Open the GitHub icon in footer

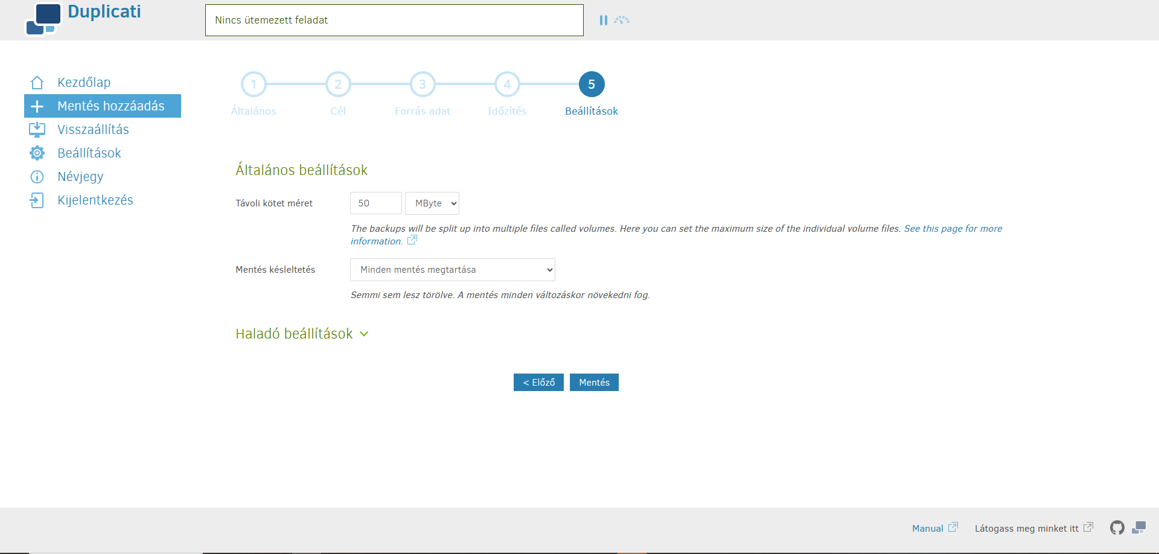coord(1117,528)
